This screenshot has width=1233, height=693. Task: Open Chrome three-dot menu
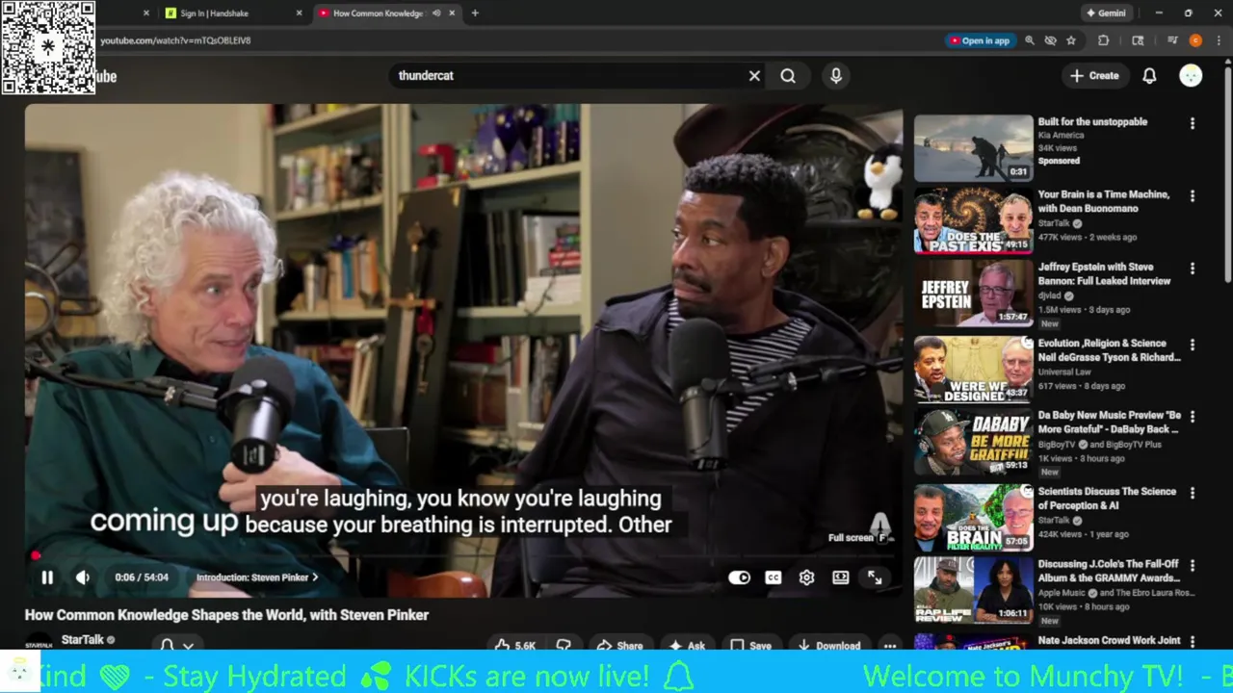pyautogui.click(x=1218, y=40)
